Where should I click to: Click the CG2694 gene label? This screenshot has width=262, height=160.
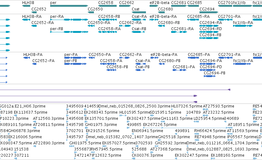(x=207, y=9)
